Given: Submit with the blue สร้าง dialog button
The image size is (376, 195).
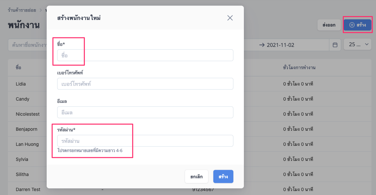Looking at the screenshot, I should coord(223,177).
